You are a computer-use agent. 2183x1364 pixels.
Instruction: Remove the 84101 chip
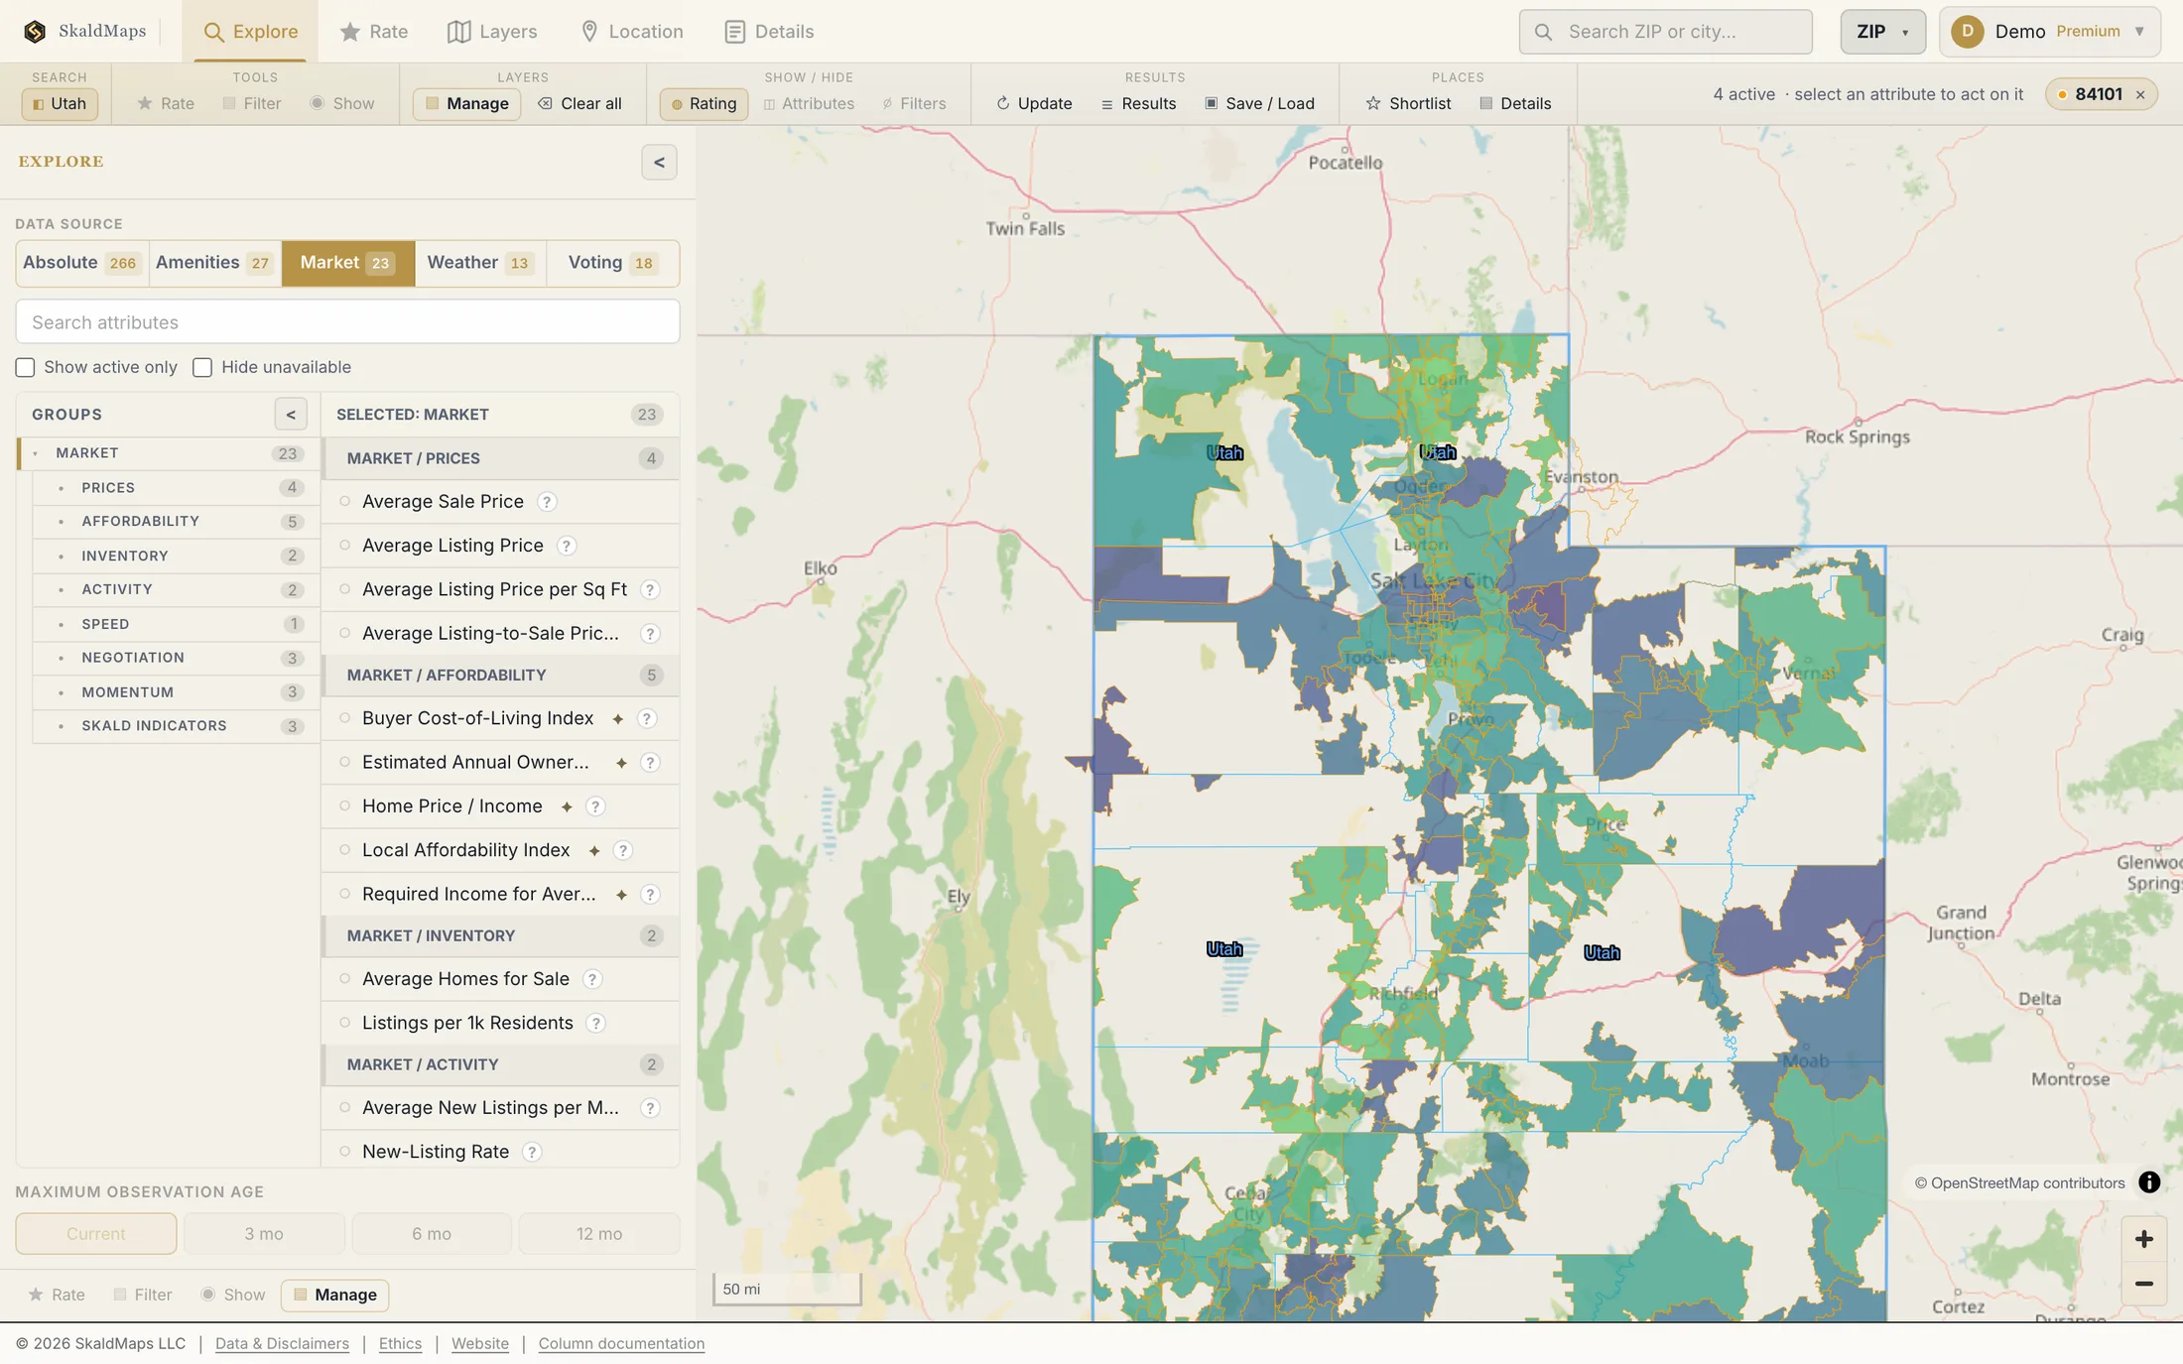[x=2140, y=94]
